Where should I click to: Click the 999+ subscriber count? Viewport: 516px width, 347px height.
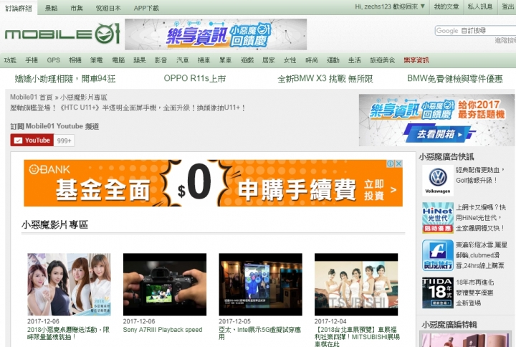[64, 141]
